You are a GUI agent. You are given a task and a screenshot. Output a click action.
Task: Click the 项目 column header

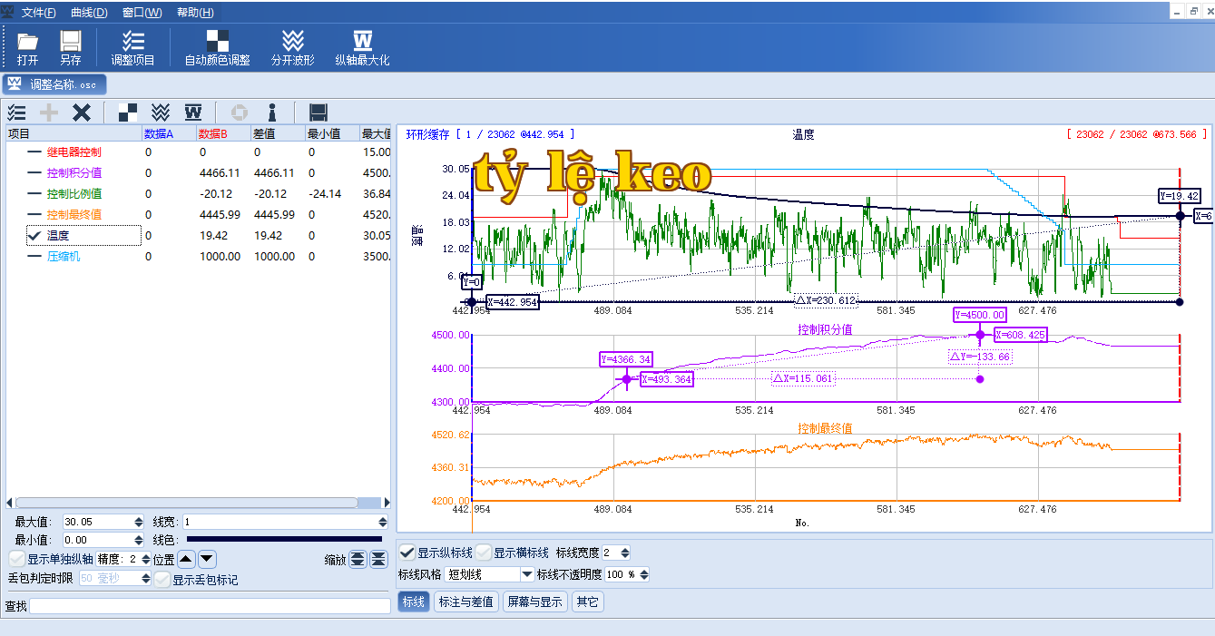point(73,133)
